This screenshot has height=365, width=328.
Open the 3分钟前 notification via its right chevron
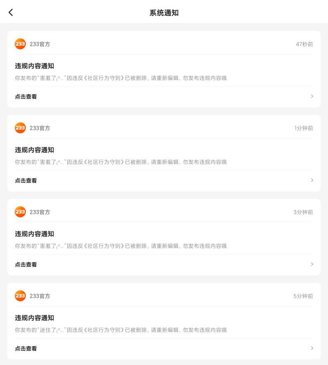pos(312,264)
